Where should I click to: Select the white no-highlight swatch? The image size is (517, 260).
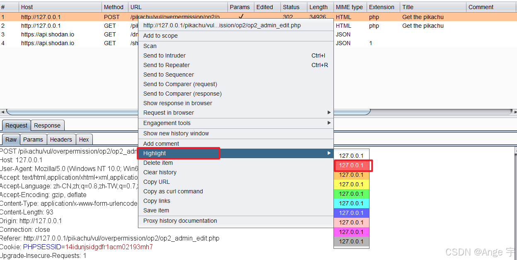(x=351, y=156)
